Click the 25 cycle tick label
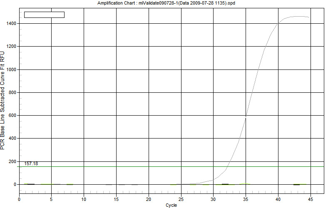Image resolution: width=333 pixels, height=208 pixels. (181, 199)
